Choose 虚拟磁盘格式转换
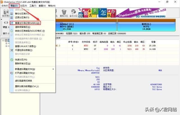The image size is (180, 115). click(x=23, y=81)
